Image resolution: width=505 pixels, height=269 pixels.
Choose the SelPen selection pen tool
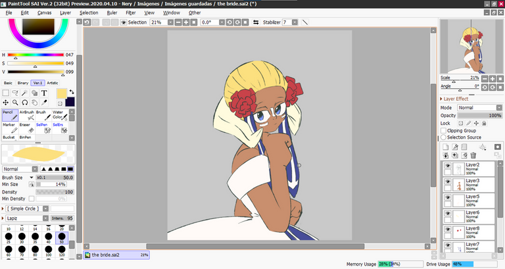click(x=43, y=128)
